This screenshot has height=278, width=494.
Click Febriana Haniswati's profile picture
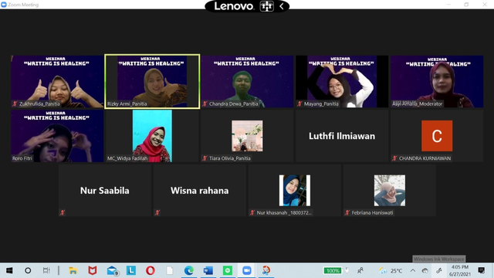click(x=390, y=191)
